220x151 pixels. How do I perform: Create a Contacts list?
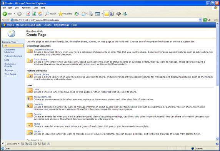point(38,104)
